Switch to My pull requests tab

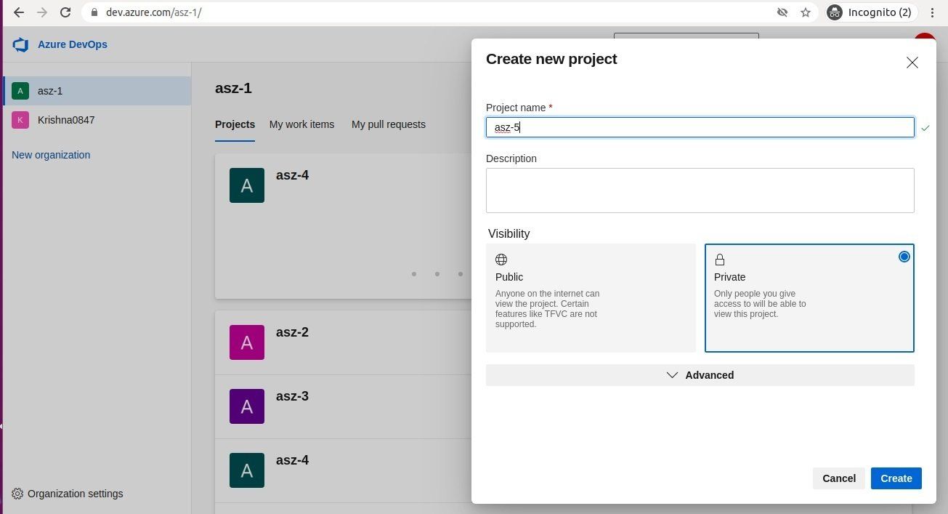pyautogui.click(x=388, y=124)
